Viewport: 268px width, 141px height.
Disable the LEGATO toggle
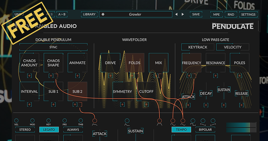point(49,130)
